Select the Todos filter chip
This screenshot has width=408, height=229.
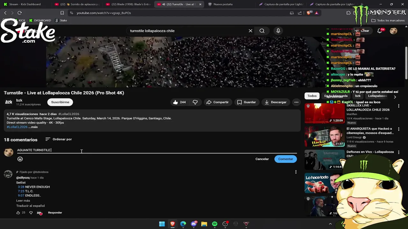tap(312, 96)
